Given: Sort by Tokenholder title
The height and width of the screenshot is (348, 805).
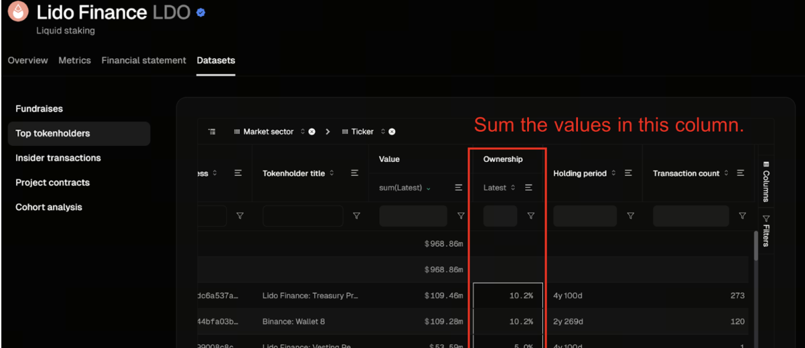Looking at the screenshot, I should click(333, 173).
